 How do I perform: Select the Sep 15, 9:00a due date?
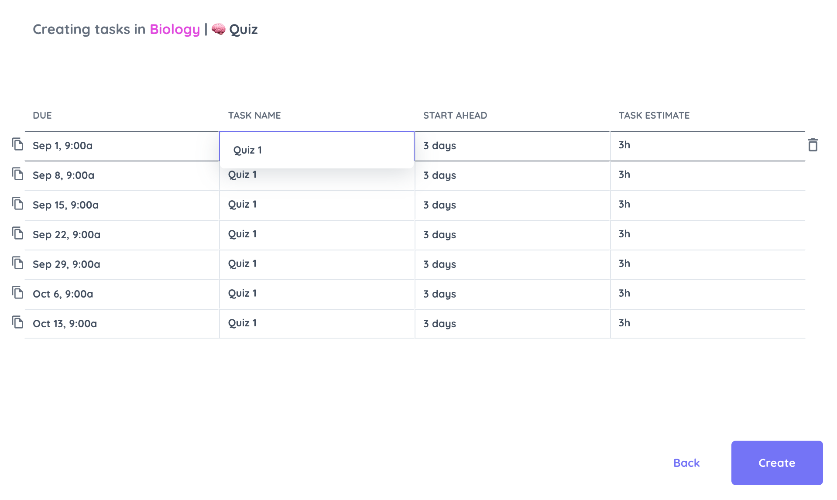click(122, 205)
